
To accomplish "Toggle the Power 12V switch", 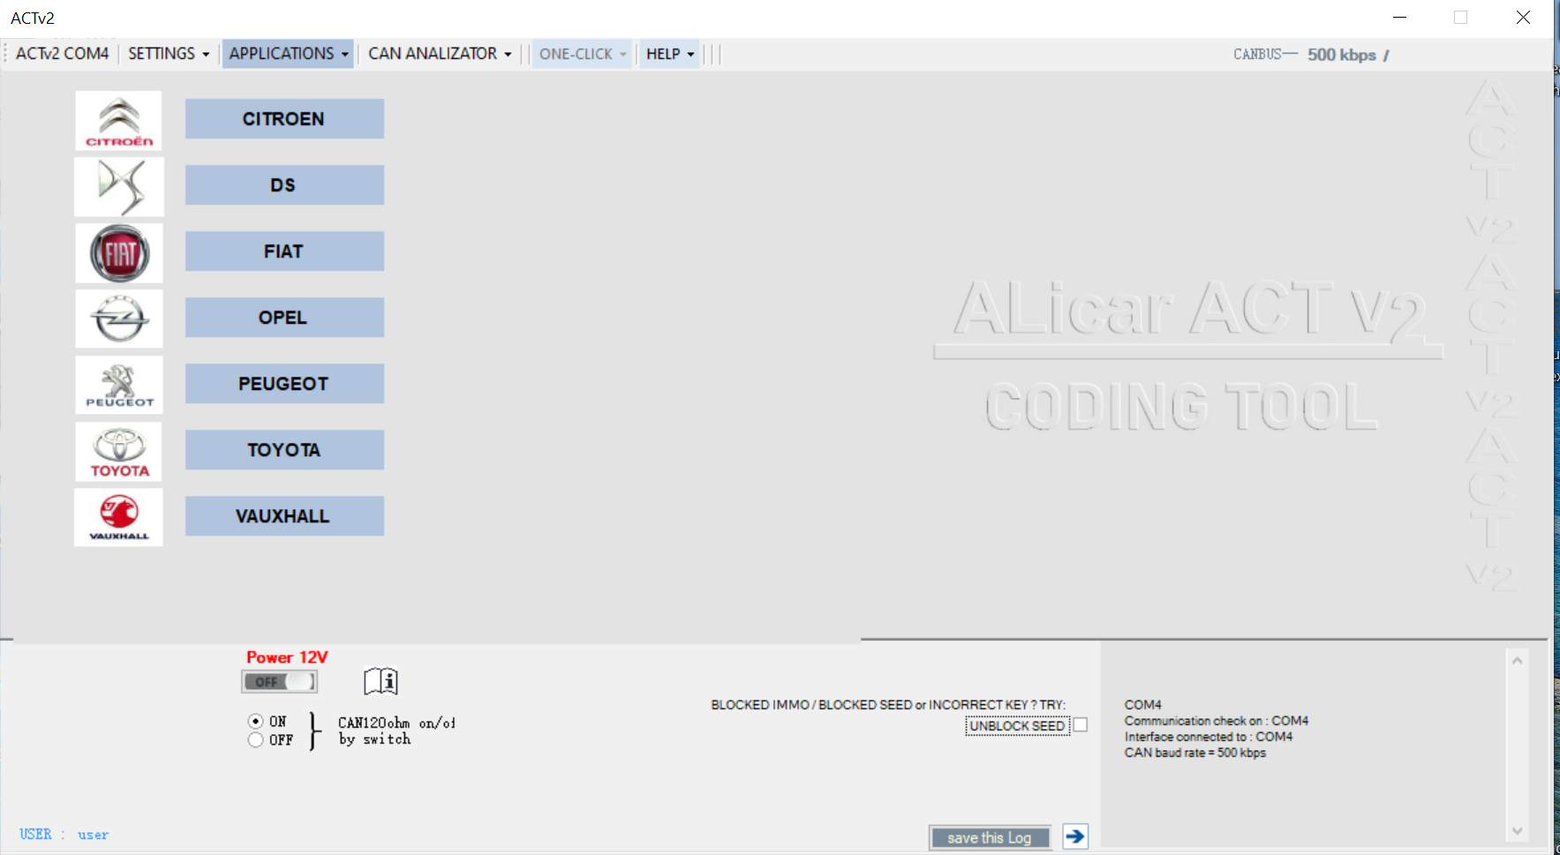I will 279,682.
